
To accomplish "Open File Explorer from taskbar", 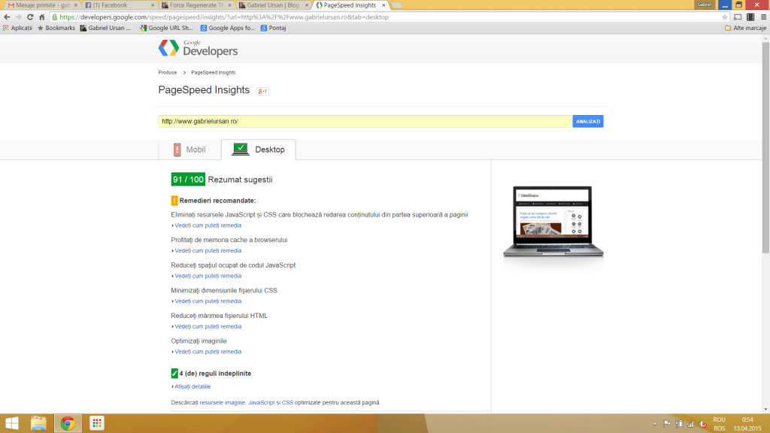I will tap(38, 423).
